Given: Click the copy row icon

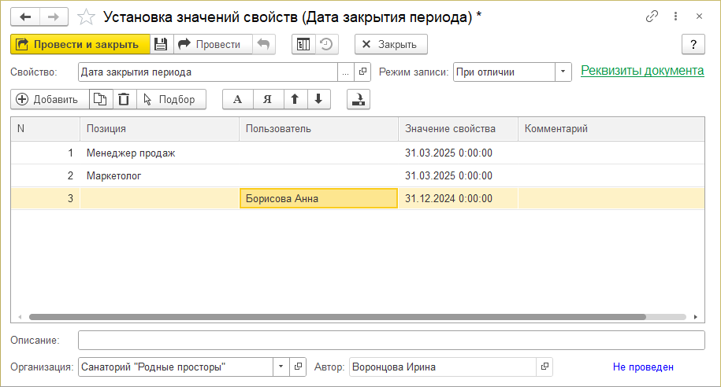Looking at the screenshot, I should point(99,99).
